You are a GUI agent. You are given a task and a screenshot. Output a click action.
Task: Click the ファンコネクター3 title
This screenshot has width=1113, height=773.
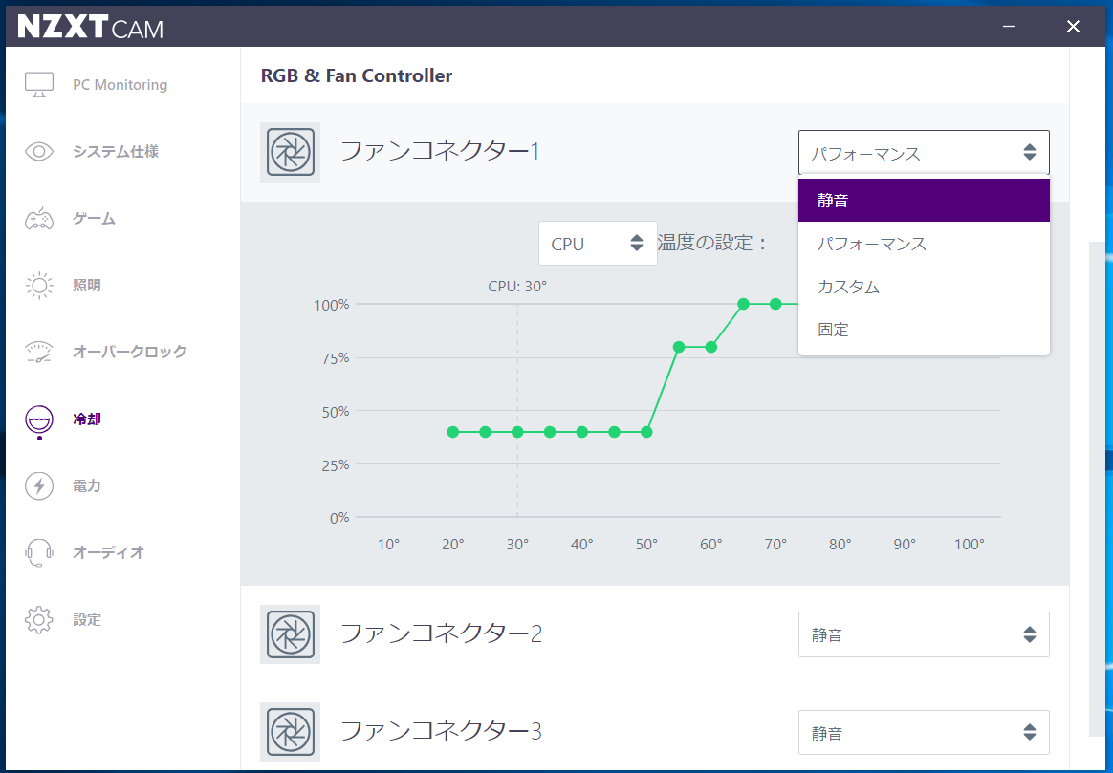click(x=442, y=730)
